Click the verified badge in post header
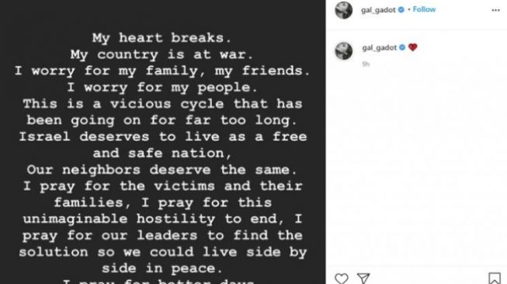507x284 pixels. 401,9
